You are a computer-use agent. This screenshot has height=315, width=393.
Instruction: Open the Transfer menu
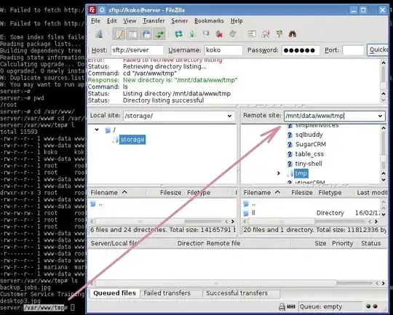[154, 21]
